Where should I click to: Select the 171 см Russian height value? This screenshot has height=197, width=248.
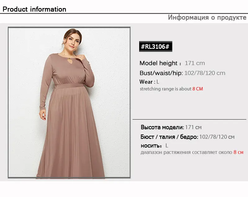(x=193, y=127)
